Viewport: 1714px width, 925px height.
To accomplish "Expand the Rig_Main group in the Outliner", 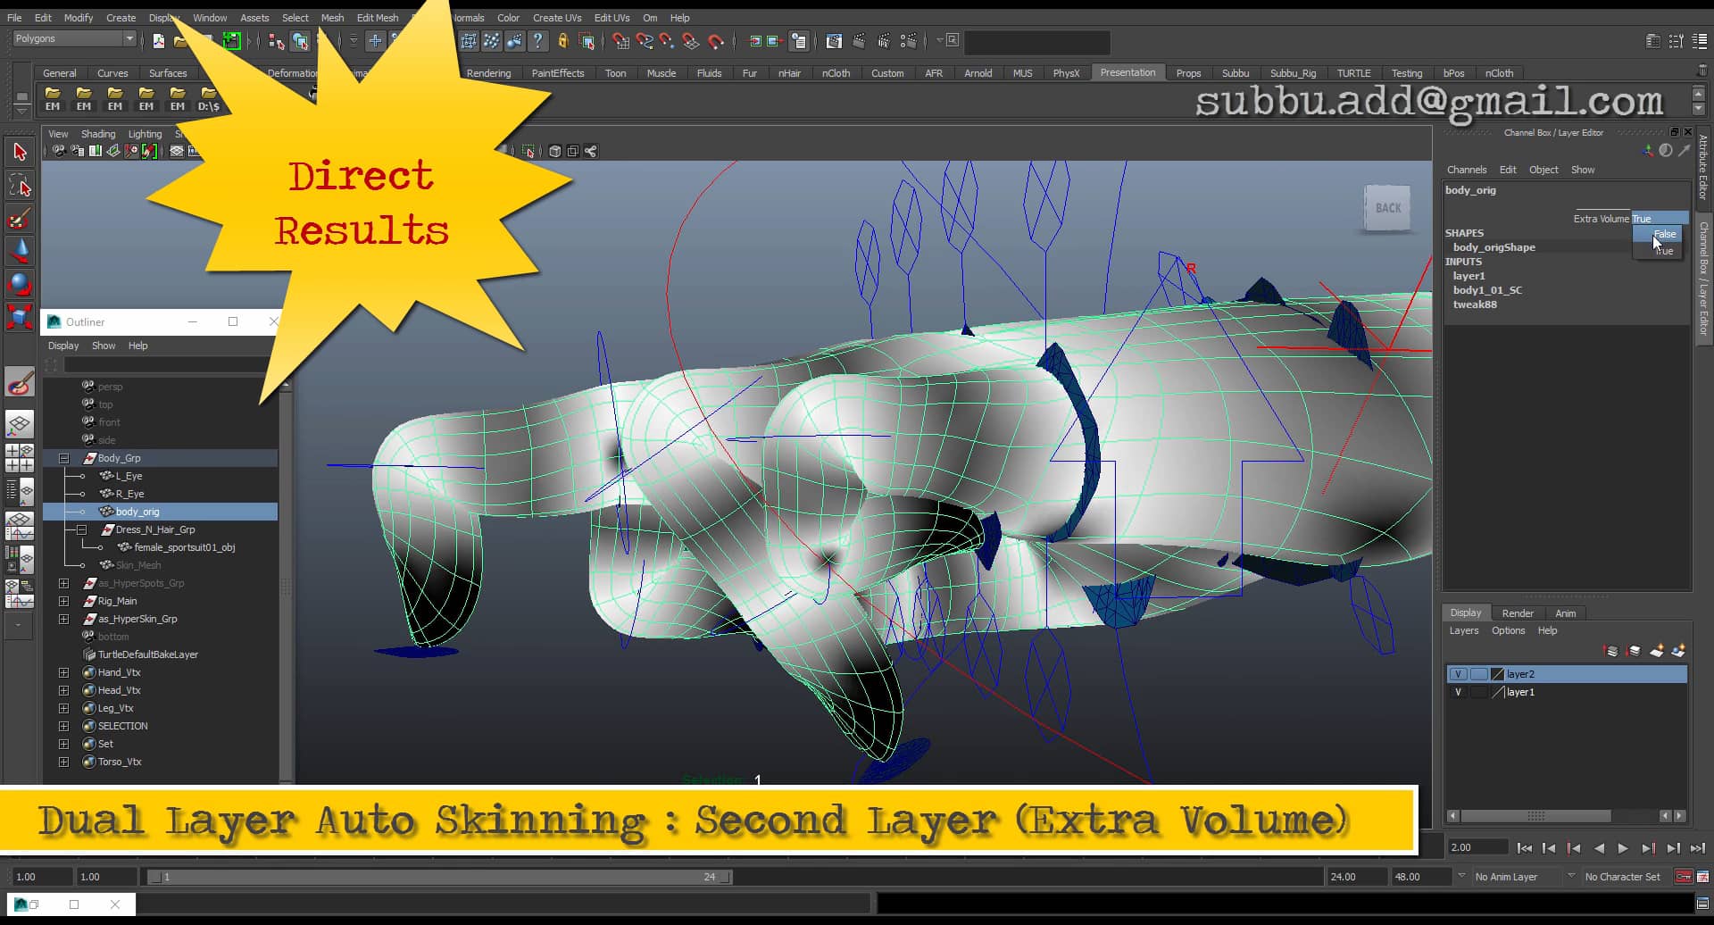I will point(63,601).
